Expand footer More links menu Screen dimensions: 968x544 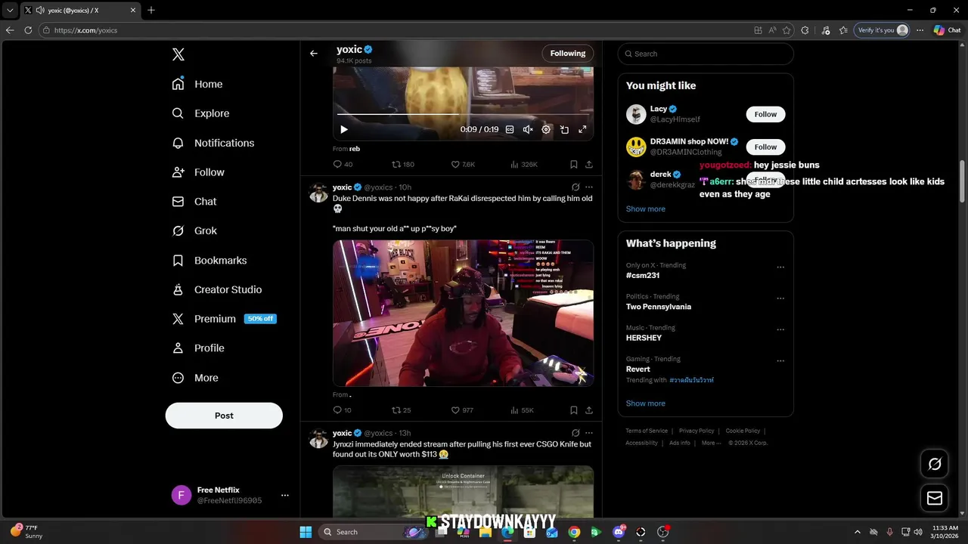coord(711,443)
